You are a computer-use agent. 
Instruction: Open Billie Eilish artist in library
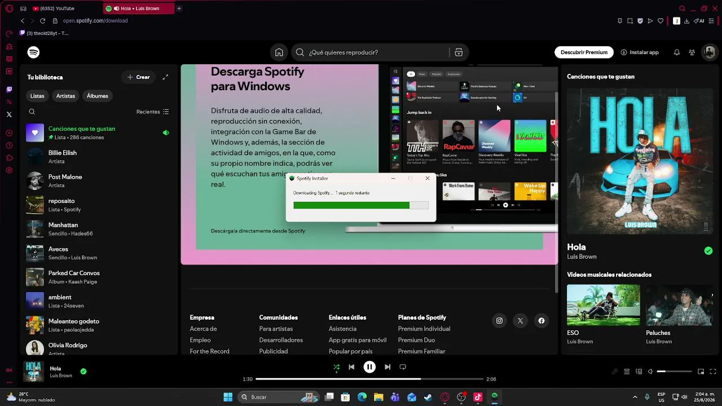(x=98, y=157)
